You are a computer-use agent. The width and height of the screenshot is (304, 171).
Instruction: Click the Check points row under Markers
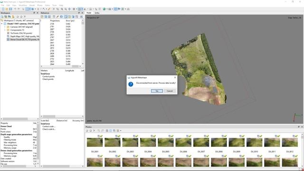pyautogui.click(x=48, y=79)
